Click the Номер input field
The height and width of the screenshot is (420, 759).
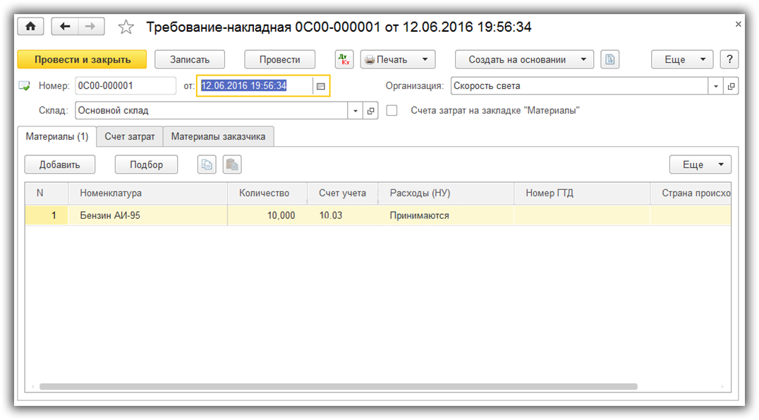click(126, 86)
